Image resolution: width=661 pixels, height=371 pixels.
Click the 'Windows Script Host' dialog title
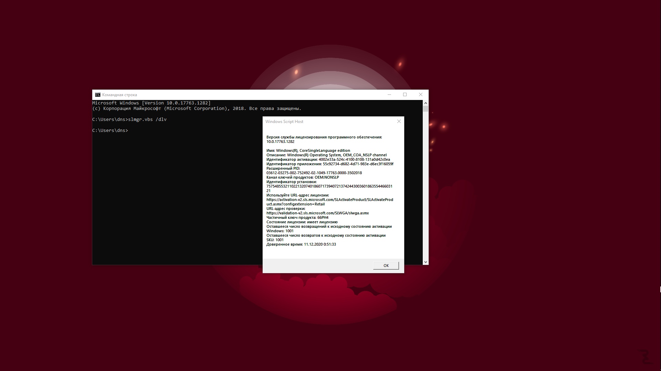(284, 122)
